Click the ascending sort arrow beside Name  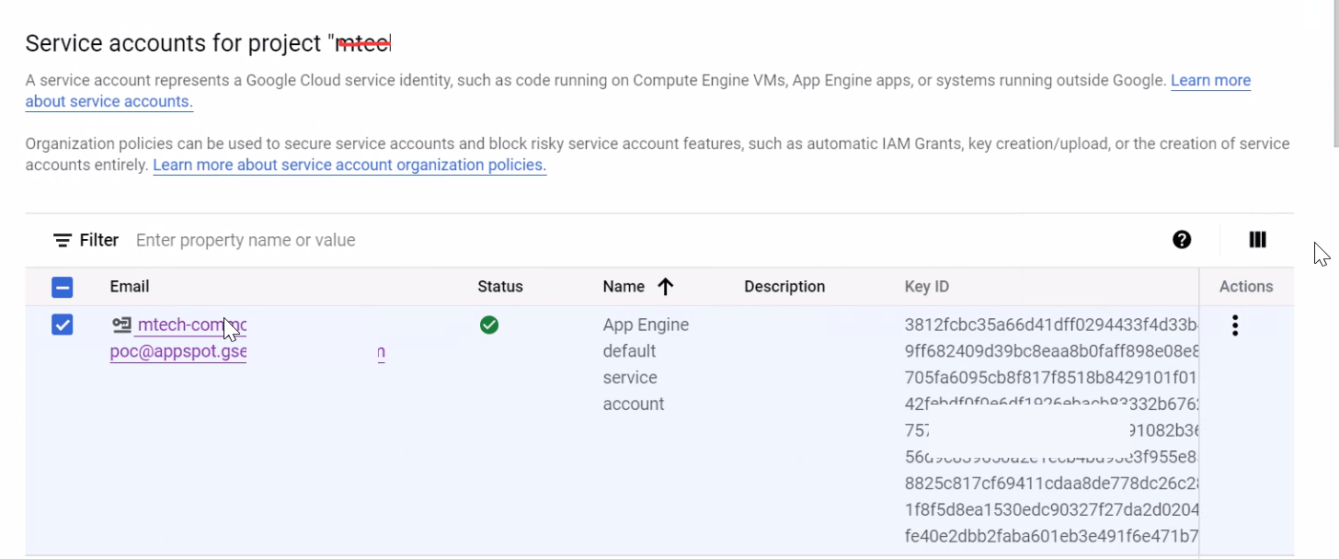coord(666,286)
